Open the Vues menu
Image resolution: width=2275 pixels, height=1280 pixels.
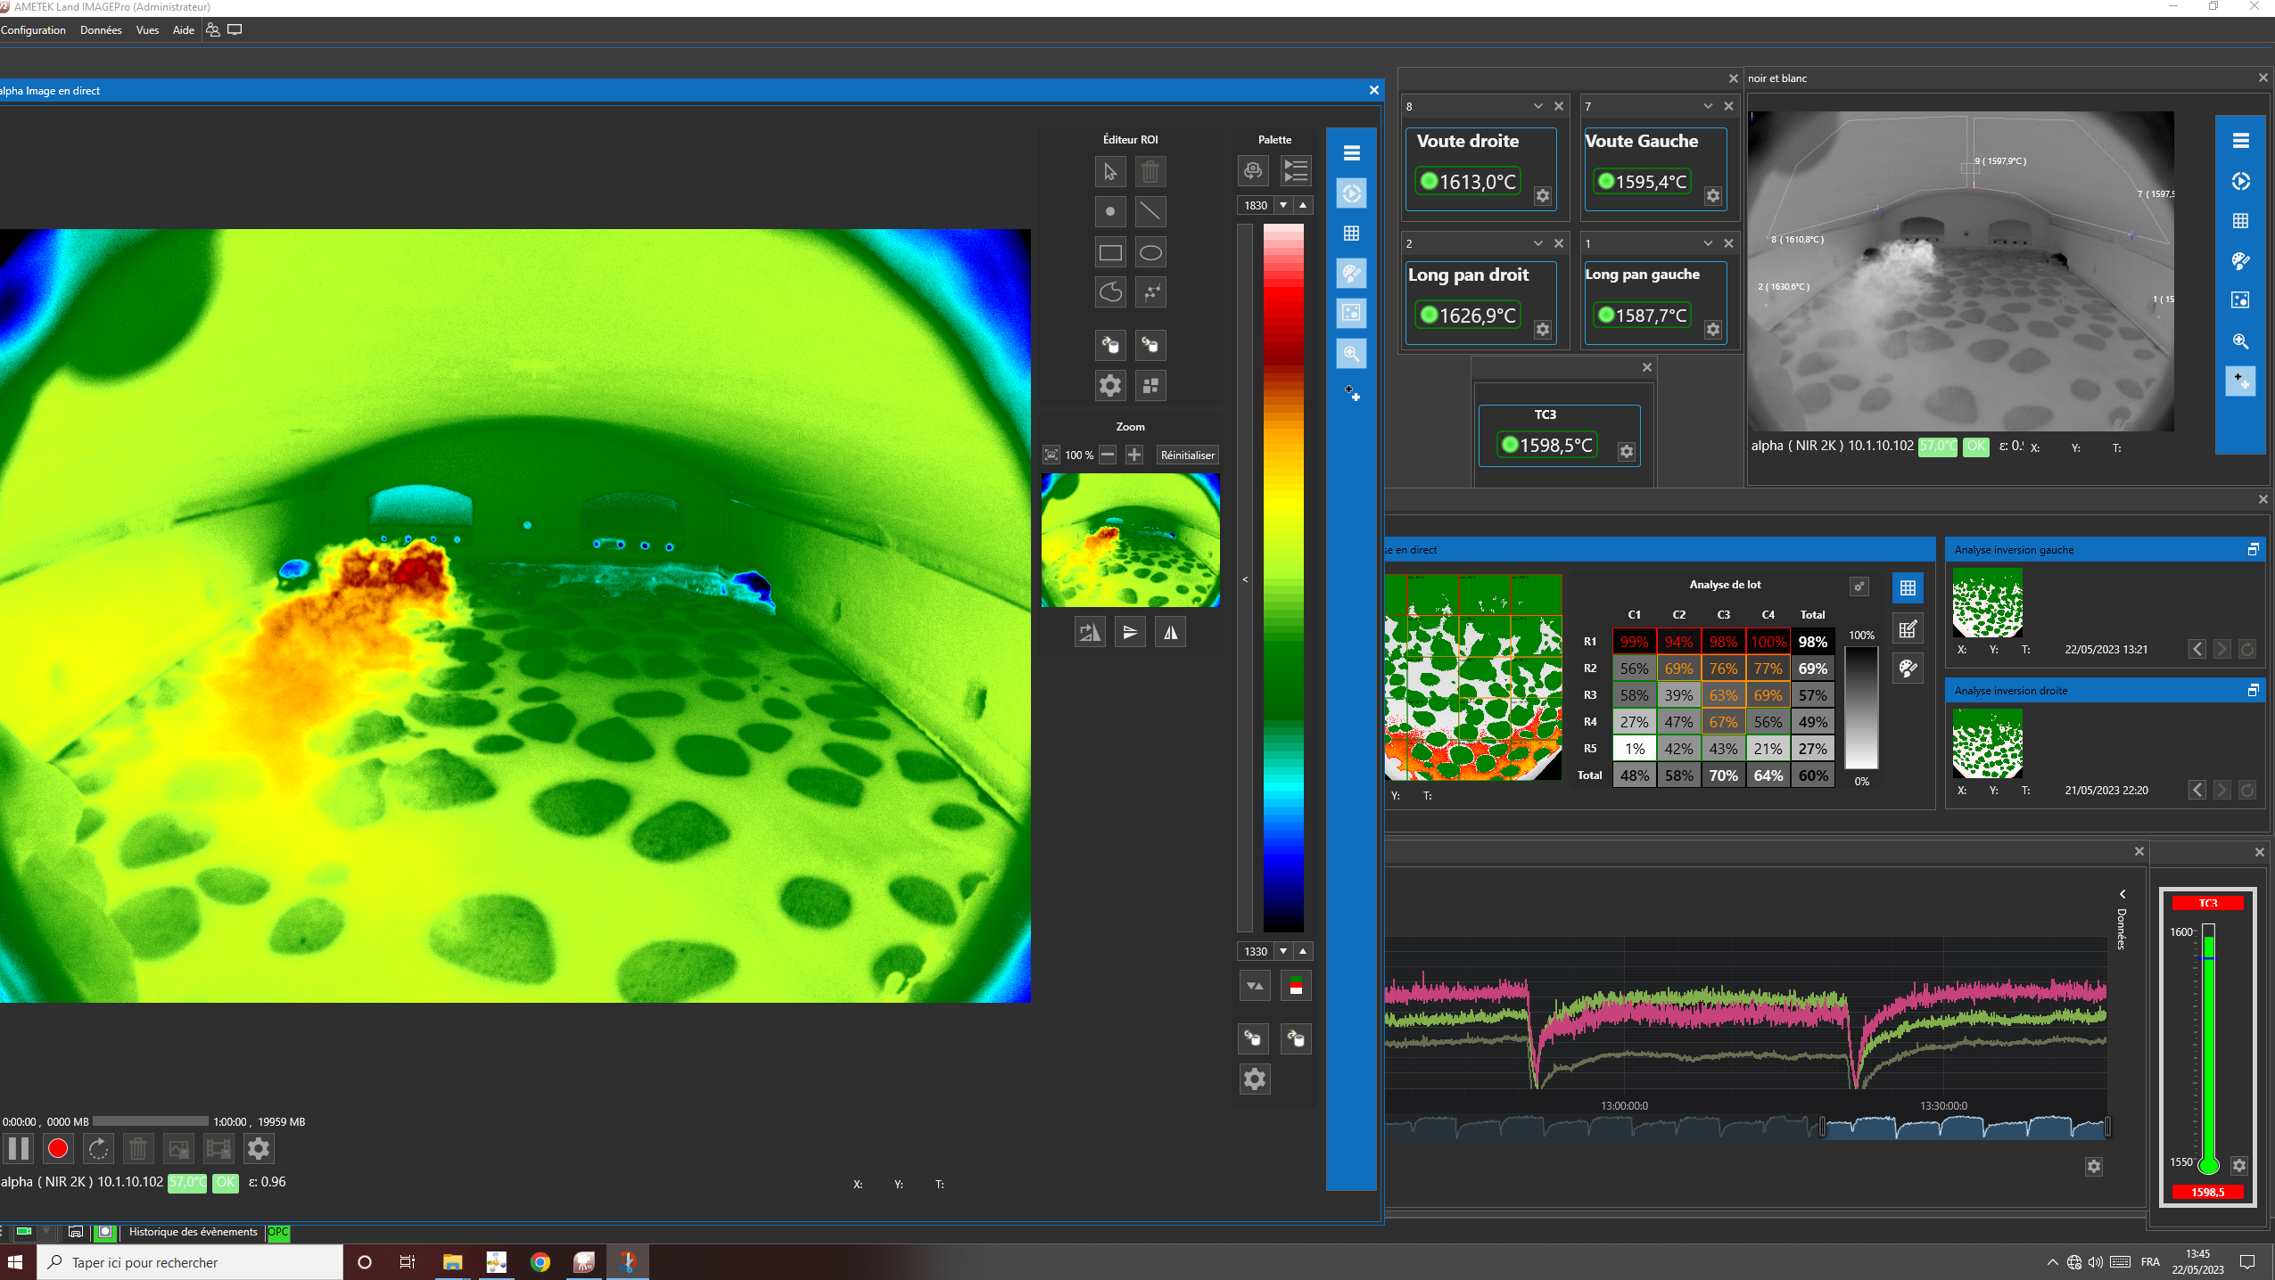coord(146,29)
